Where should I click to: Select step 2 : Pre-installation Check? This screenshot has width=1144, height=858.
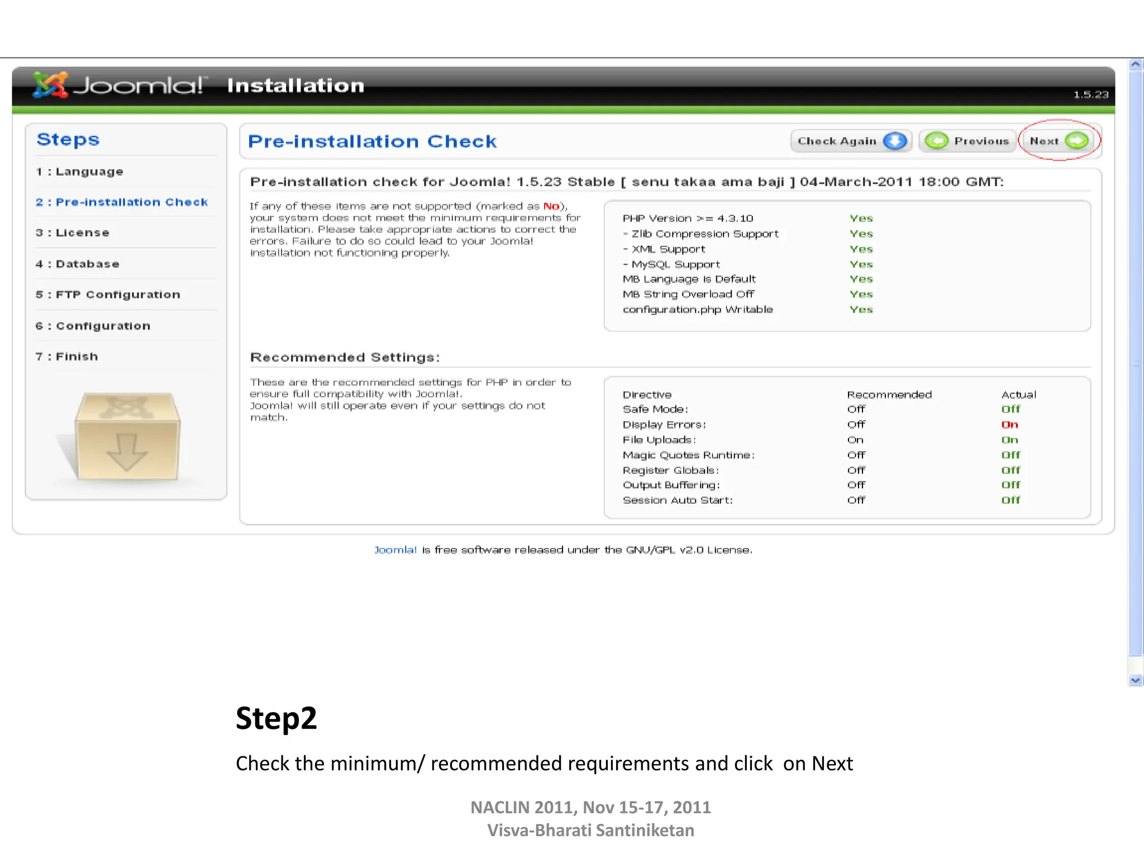point(122,202)
